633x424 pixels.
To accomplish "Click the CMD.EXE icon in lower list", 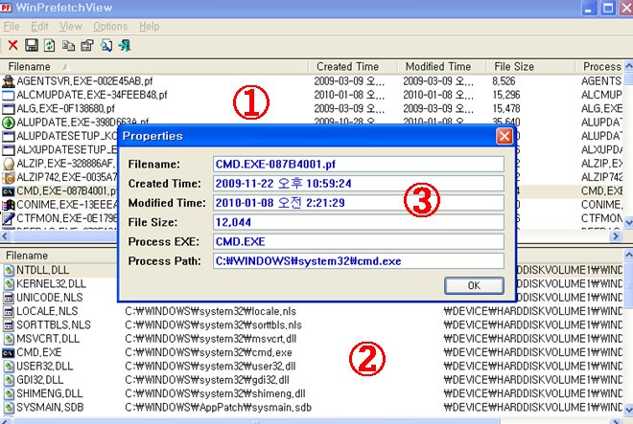I will [8, 352].
